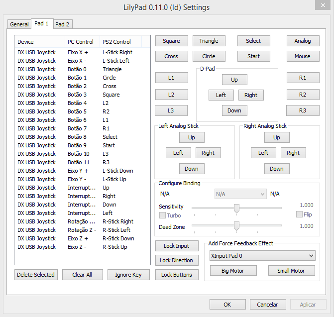The width and height of the screenshot is (334, 317).
Task: Bind the Triangle button
Action: [x=209, y=41]
